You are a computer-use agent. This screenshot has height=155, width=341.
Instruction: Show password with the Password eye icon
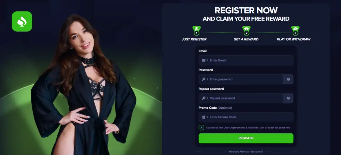[288, 79]
